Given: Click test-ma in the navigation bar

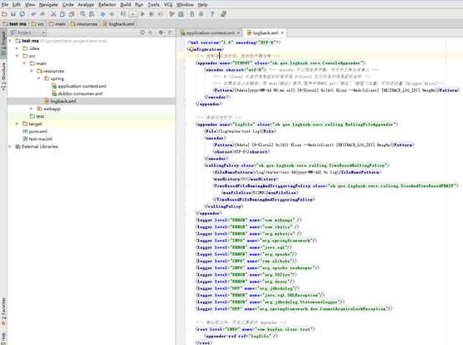Looking at the screenshot, I should 15,23.
